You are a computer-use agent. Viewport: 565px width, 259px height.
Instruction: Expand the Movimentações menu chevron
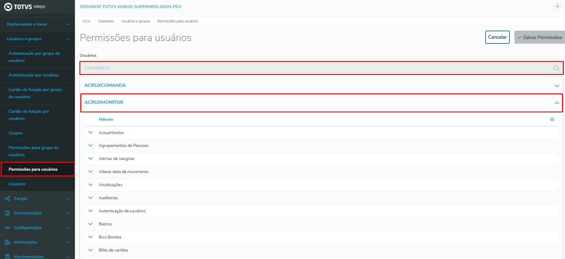tap(68, 257)
